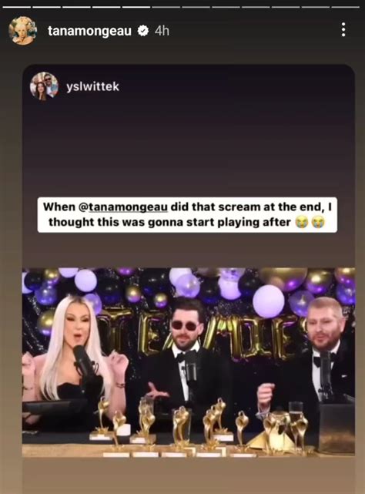
Task: Click the blonde woman at the microphone
Action: pos(74,351)
